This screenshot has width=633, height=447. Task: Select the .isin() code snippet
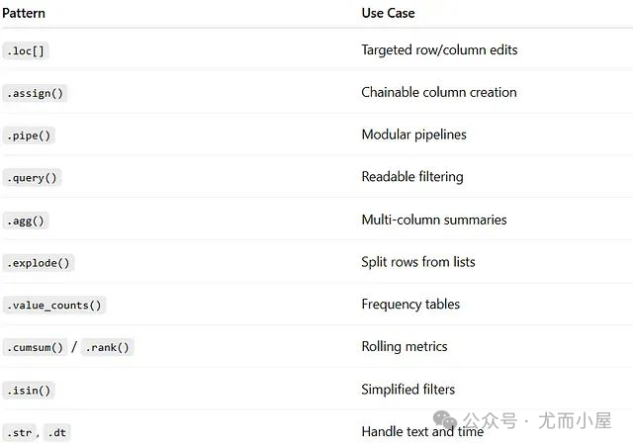[x=29, y=390]
